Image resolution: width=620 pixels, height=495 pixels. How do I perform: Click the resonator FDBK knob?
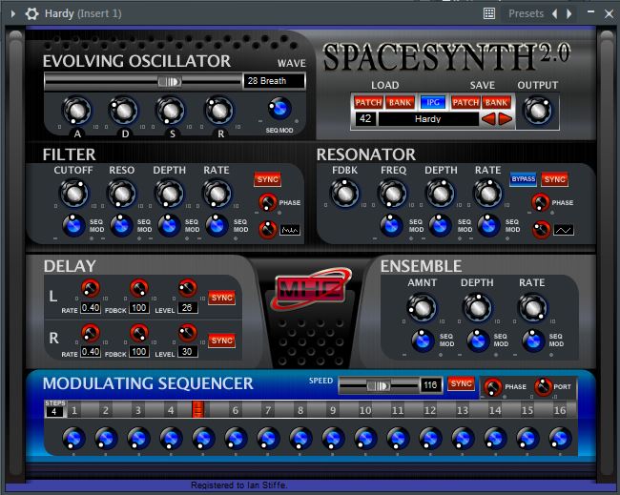click(344, 194)
